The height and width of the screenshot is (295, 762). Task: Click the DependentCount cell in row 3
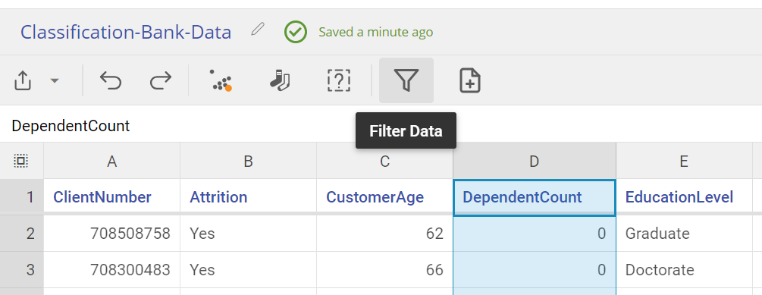point(535,270)
